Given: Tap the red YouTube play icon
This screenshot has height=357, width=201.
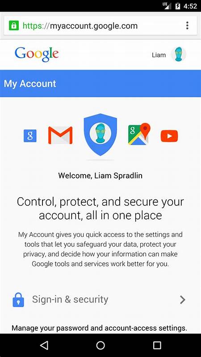Looking at the screenshot, I should coord(169,136).
